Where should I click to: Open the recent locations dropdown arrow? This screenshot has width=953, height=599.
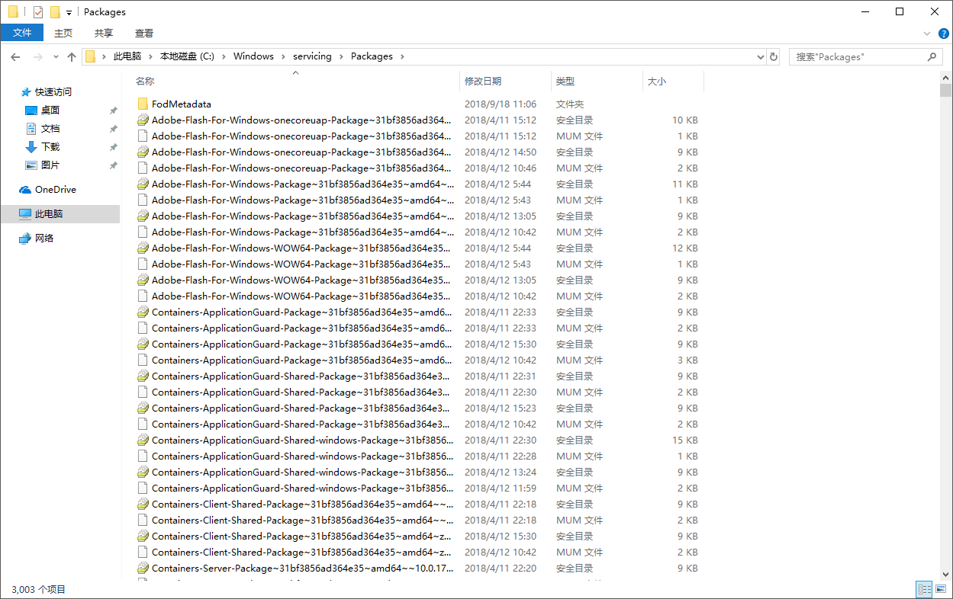56,57
